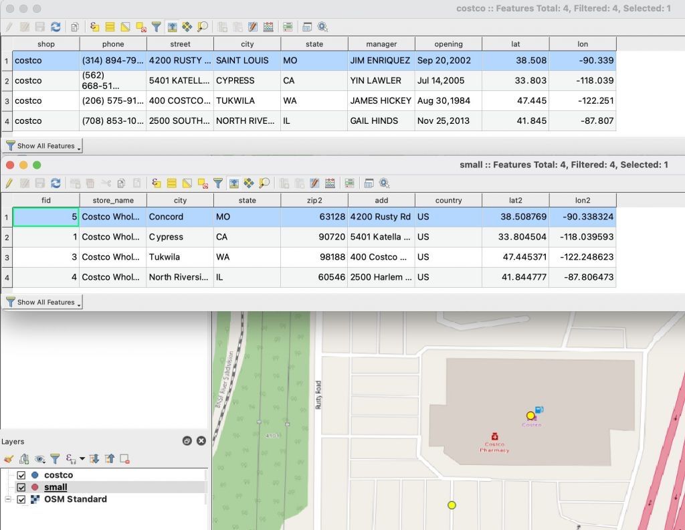This screenshot has height=530, width=685.
Task: Select features by expression in small table
Action: (x=157, y=183)
